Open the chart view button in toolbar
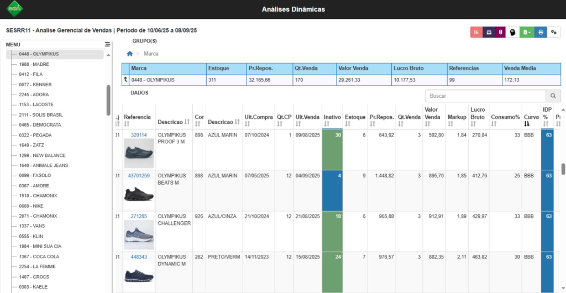 [x=476, y=32]
